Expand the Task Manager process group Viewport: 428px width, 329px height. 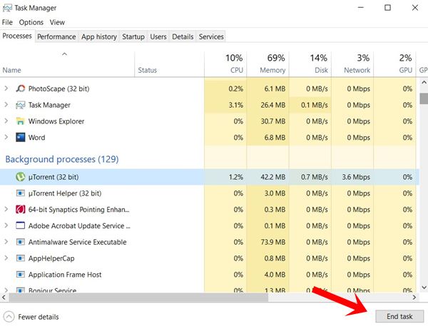coord(6,105)
